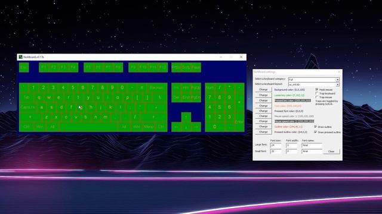Image resolution: width=382 pixels, height=214 pixels.
Task: Change the Pressed key color setting
Action: pos(263,100)
